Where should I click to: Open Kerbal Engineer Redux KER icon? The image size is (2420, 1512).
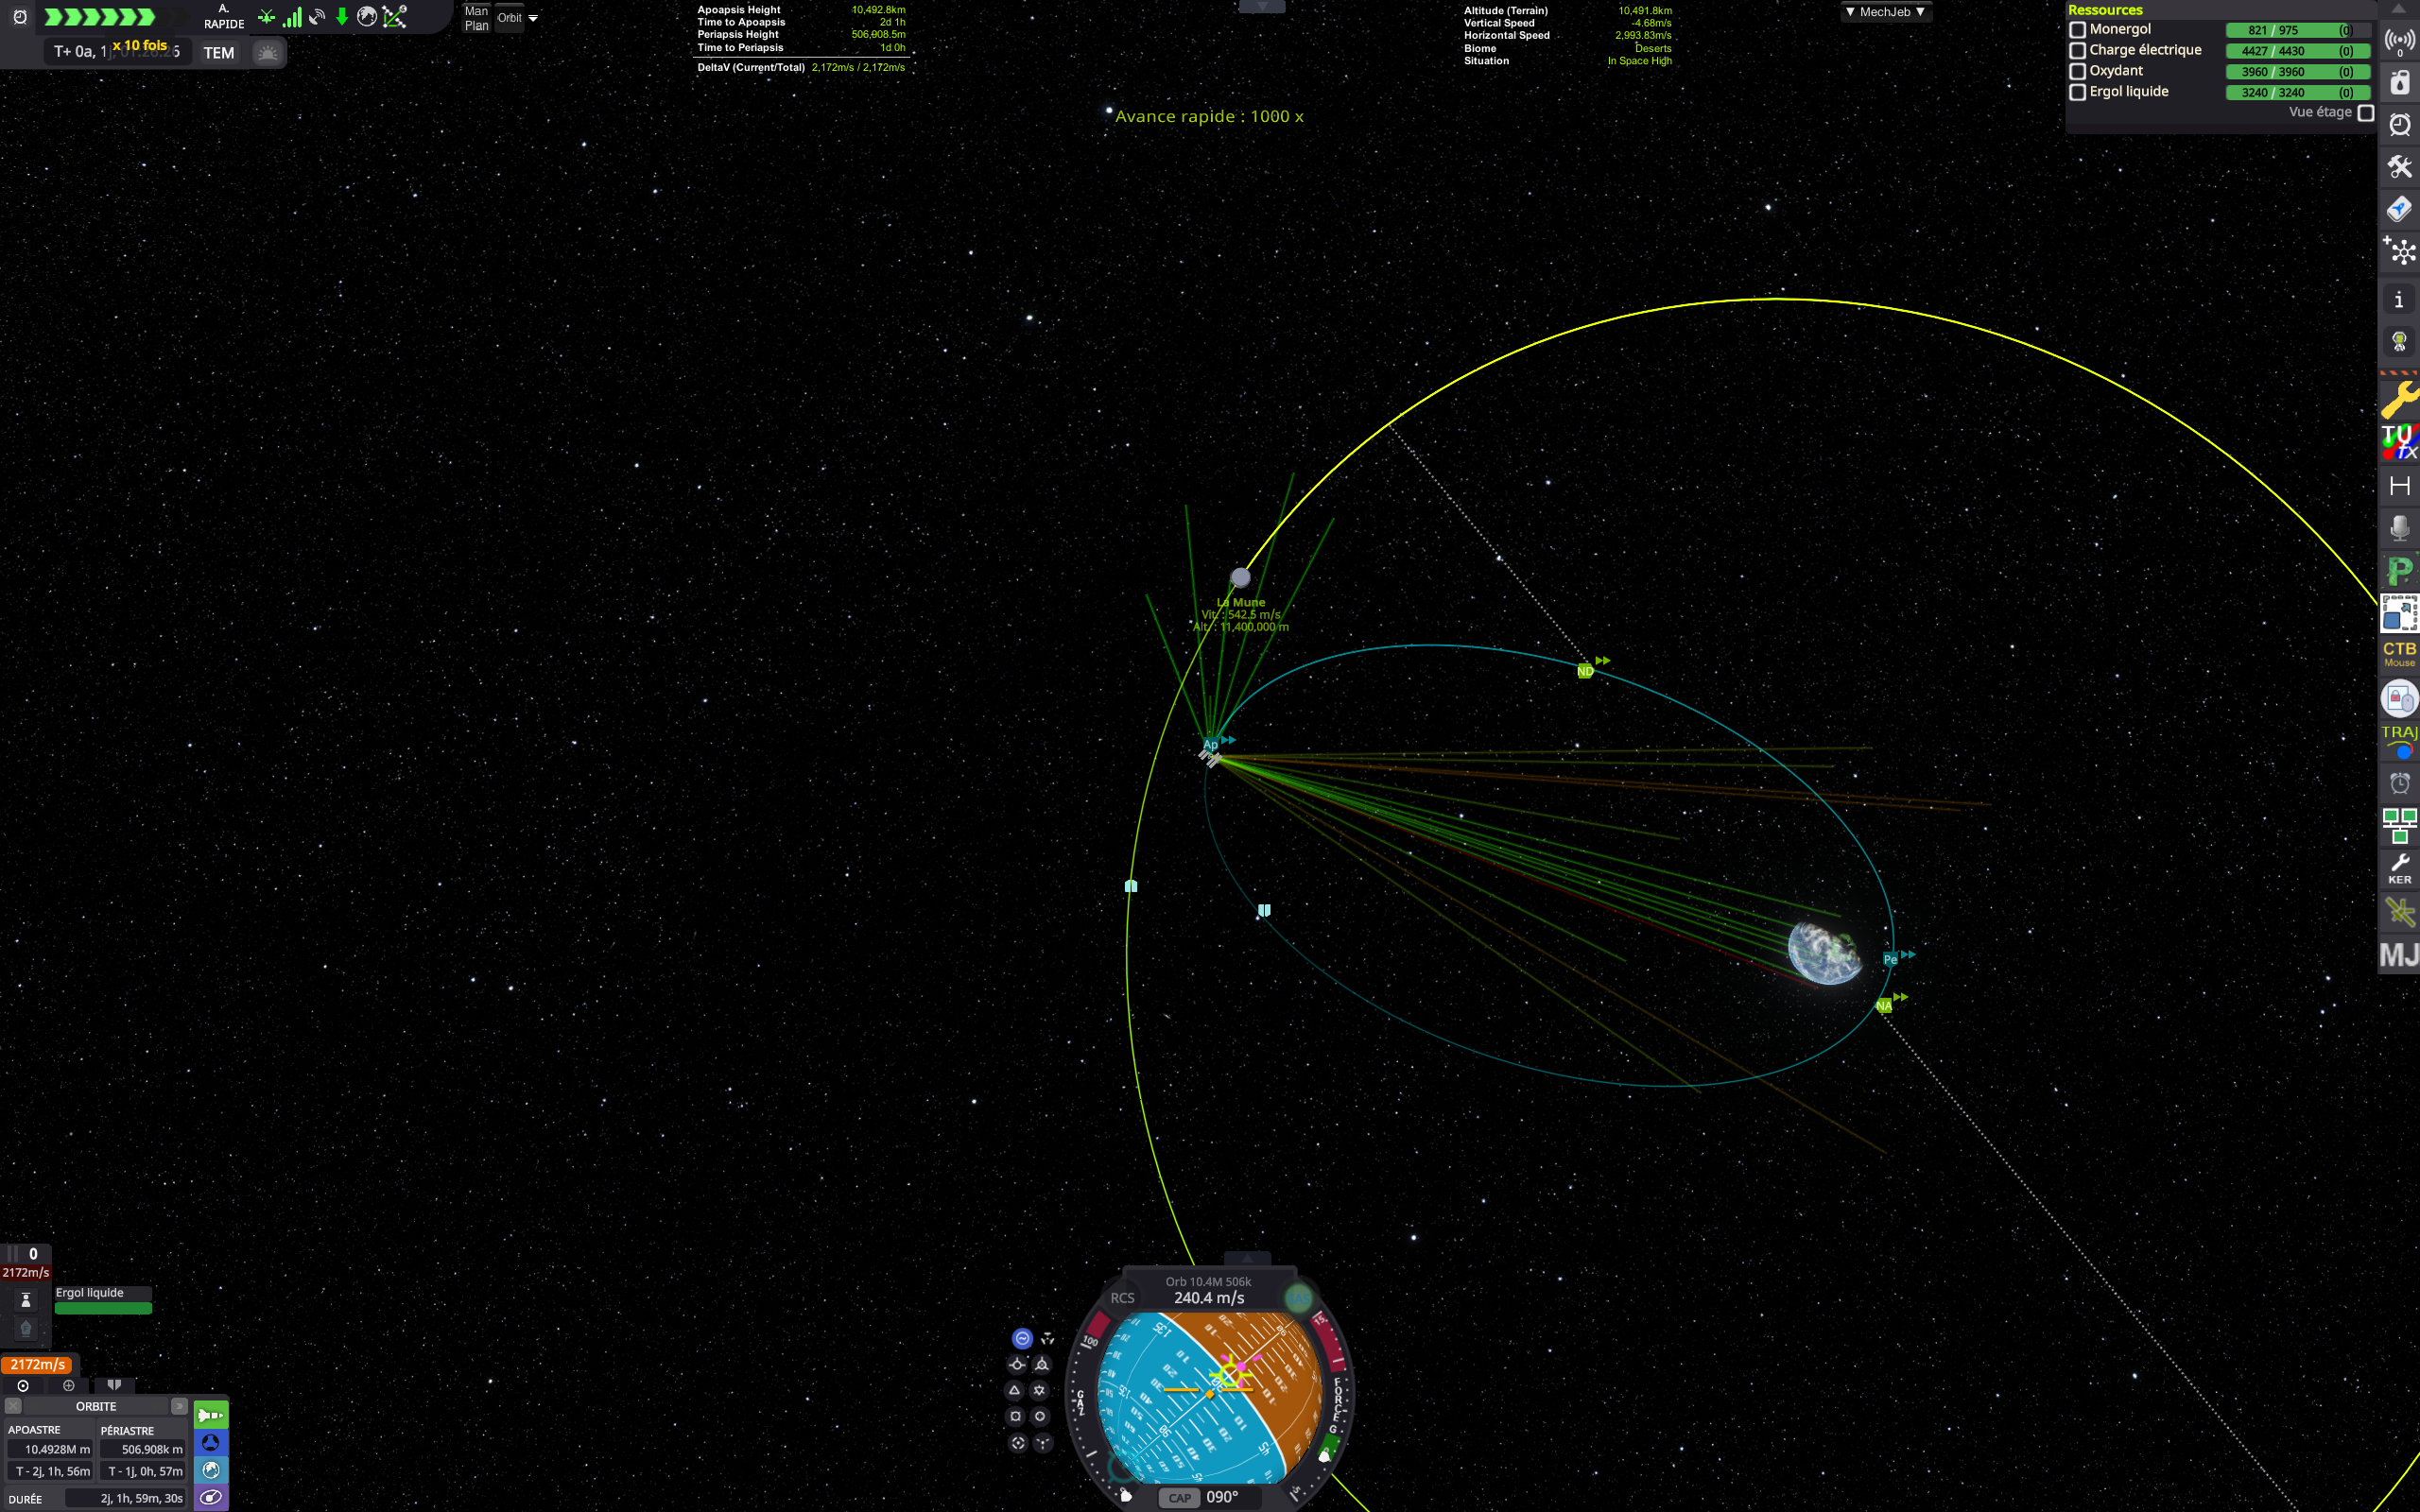click(x=2399, y=869)
